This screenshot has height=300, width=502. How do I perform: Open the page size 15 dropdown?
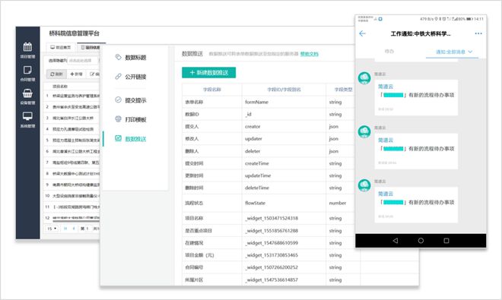point(52,229)
